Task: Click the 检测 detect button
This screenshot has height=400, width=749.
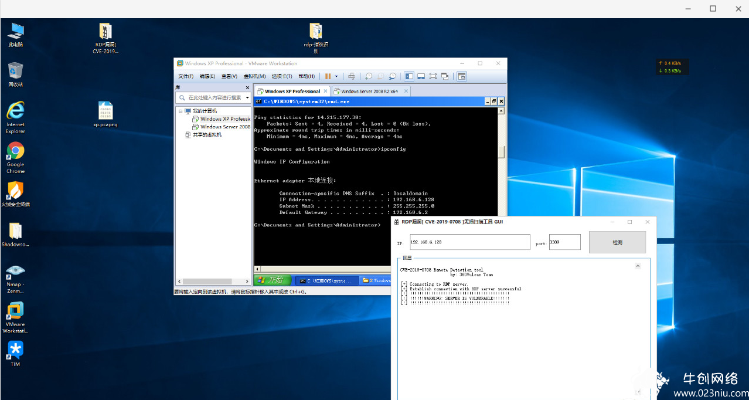Action: pos(617,242)
